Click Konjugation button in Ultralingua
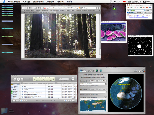The height and width of the screenshot is (115, 154). coord(148,13)
